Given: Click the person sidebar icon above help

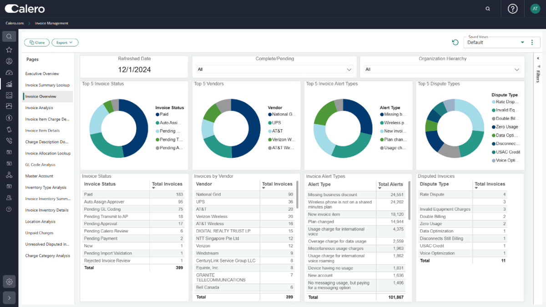Looking at the screenshot, I should [9, 197].
